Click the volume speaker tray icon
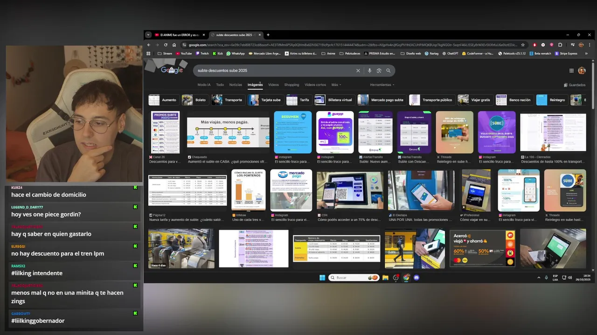This screenshot has height=335, width=597. [570, 277]
